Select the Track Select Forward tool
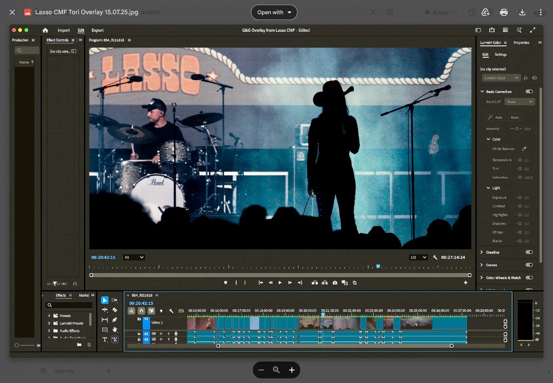Viewport: 553px width, 383px height. point(115,300)
